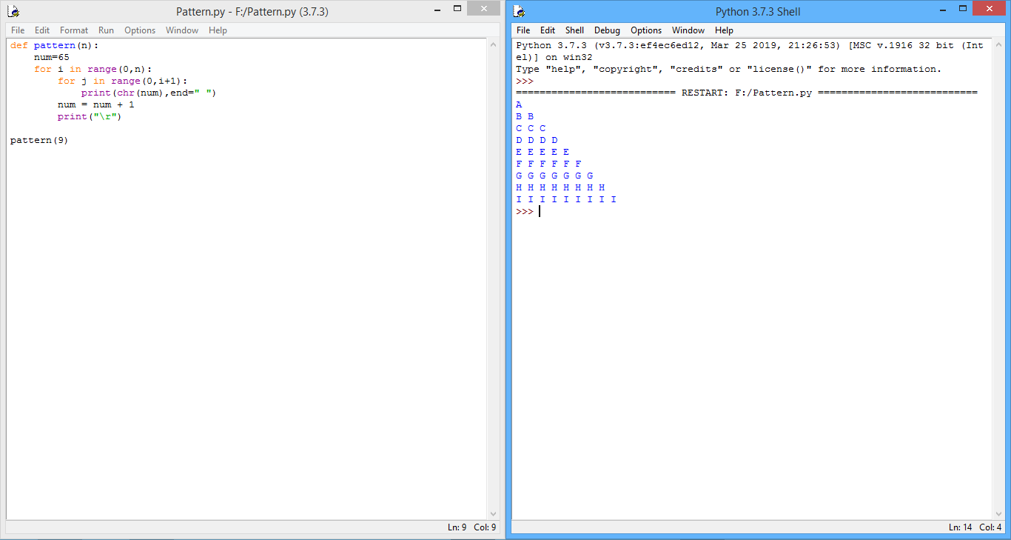Click the Python 3.7.3 Shell title bar
The width and height of the screenshot is (1011, 540).
[758, 11]
